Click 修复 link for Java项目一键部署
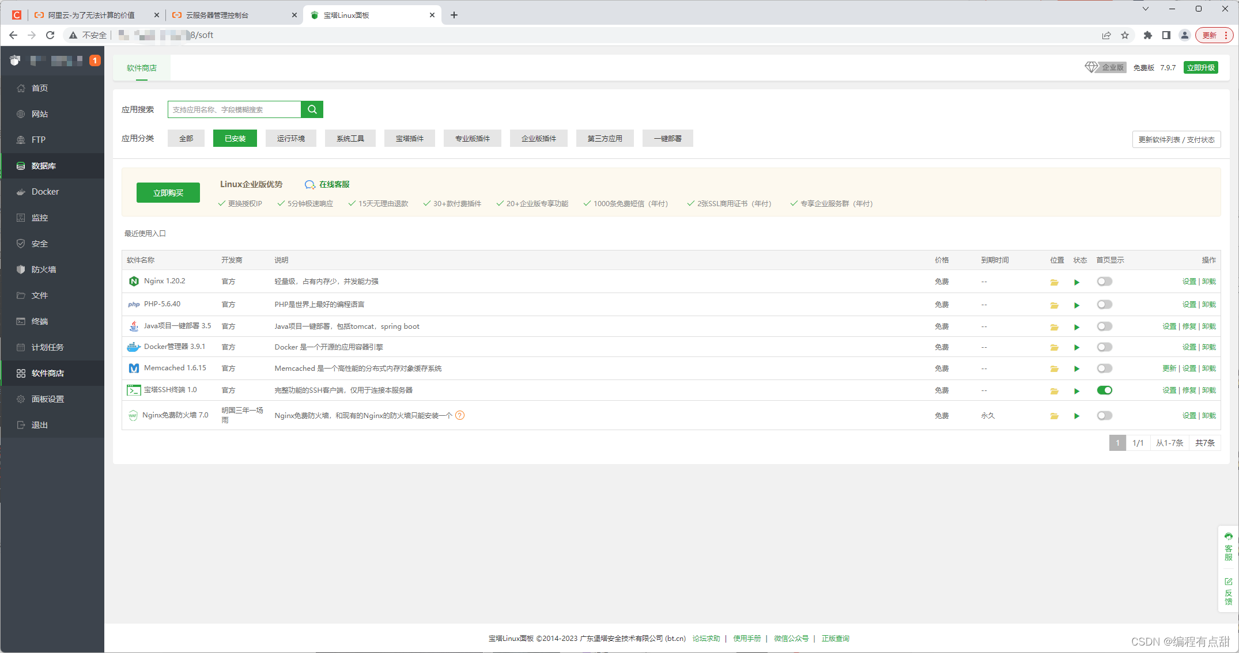1239x653 pixels. [1189, 327]
